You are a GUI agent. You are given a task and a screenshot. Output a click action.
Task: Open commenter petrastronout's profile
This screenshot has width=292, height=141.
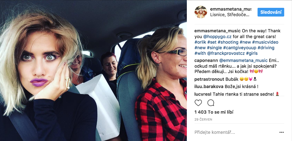click(209, 79)
